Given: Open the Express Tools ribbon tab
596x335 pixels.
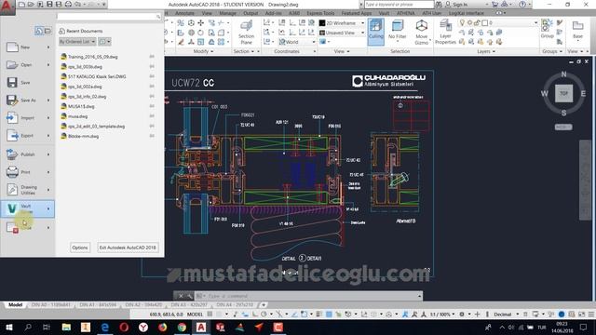Looking at the screenshot, I should (x=320, y=13).
